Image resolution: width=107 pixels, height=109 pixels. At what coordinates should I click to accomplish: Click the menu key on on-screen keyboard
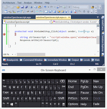click(x=64, y=104)
